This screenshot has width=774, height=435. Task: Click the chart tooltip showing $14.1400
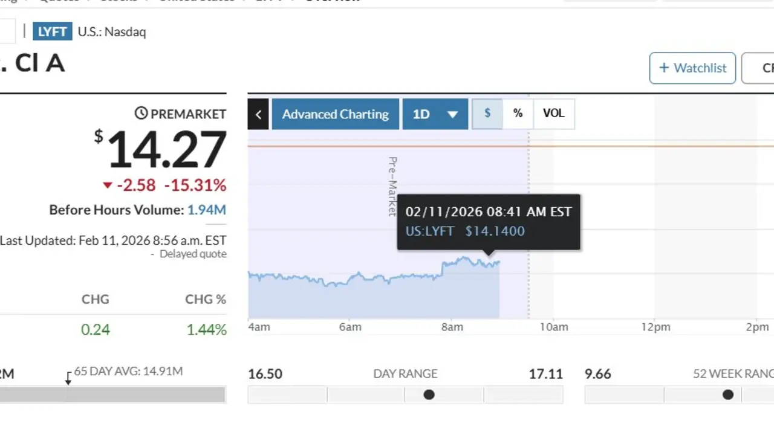pyautogui.click(x=488, y=222)
